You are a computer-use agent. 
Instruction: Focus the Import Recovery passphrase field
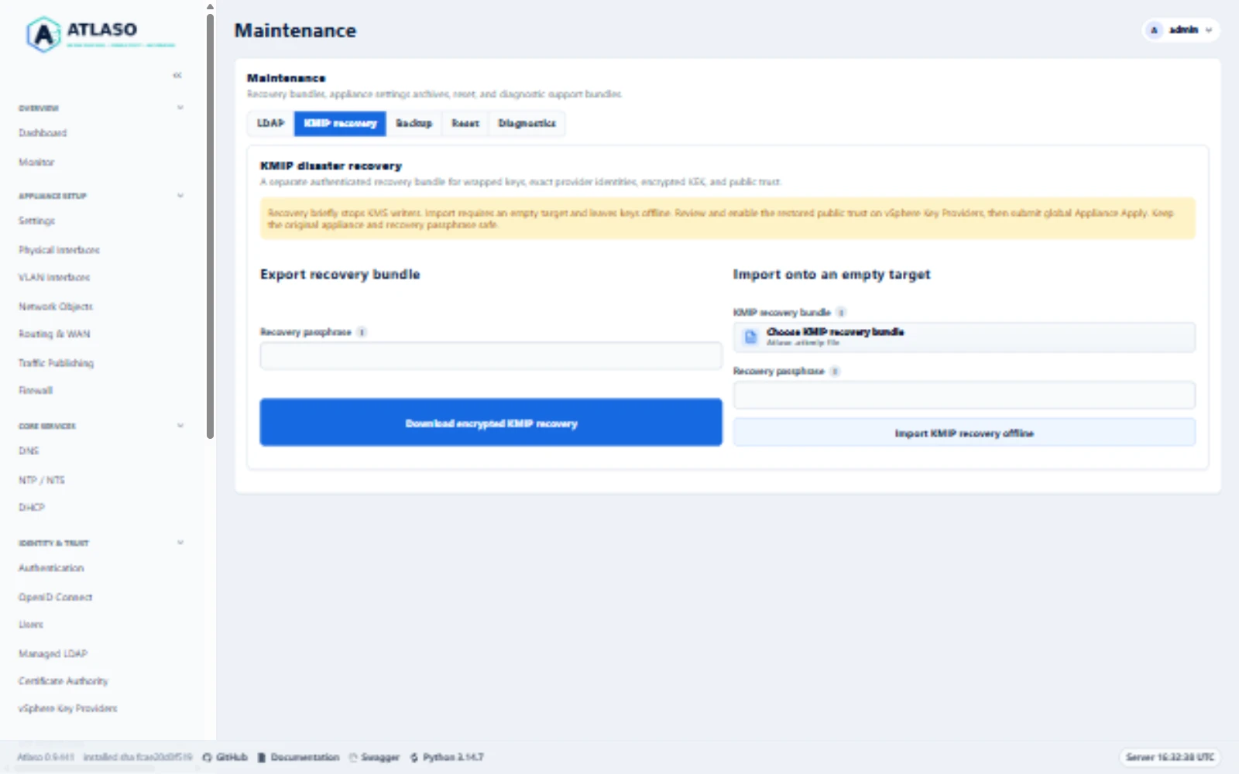(964, 396)
